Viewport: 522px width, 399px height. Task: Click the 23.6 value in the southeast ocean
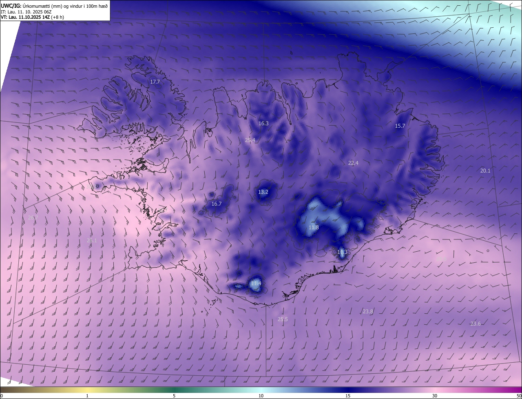(476, 324)
